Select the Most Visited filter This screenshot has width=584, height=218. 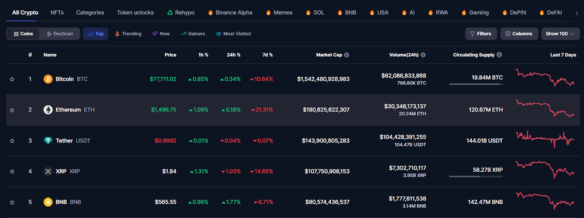[234, 34]
